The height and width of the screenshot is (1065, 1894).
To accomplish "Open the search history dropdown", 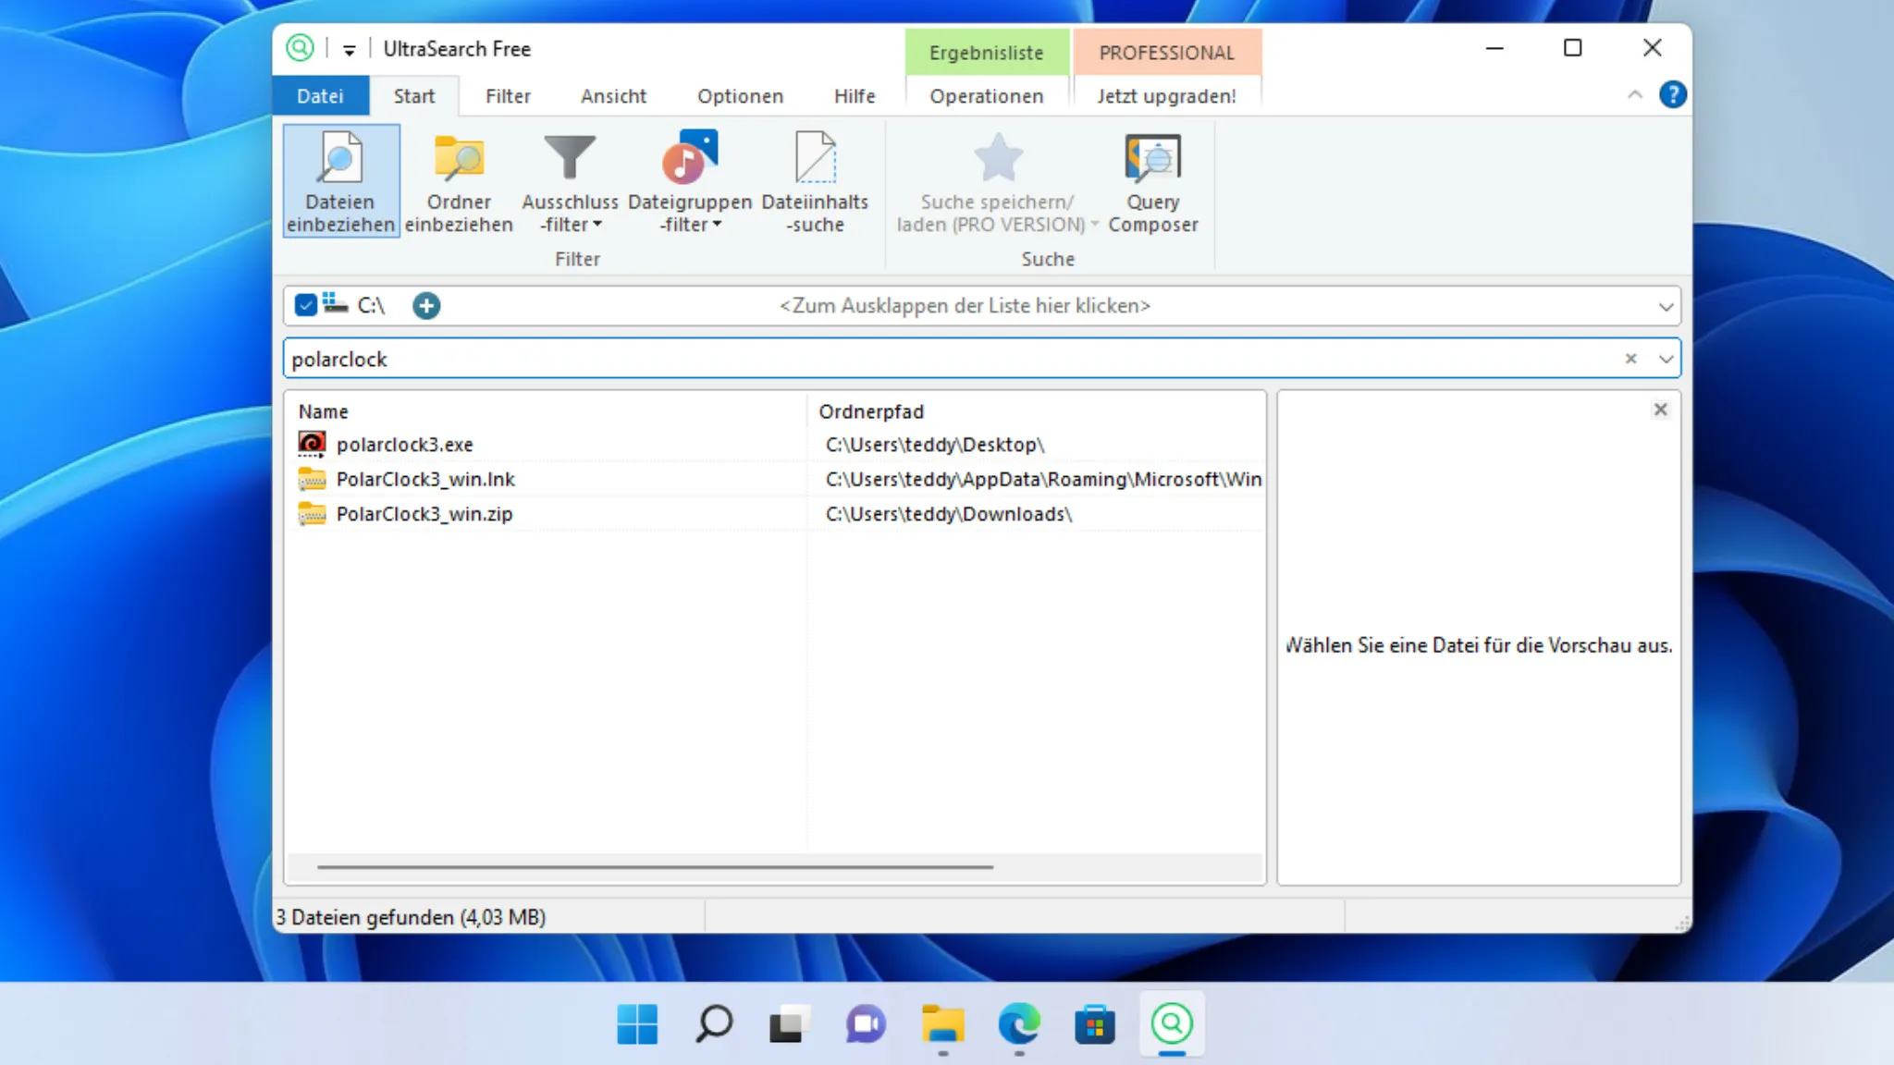I will (1665, 359).
